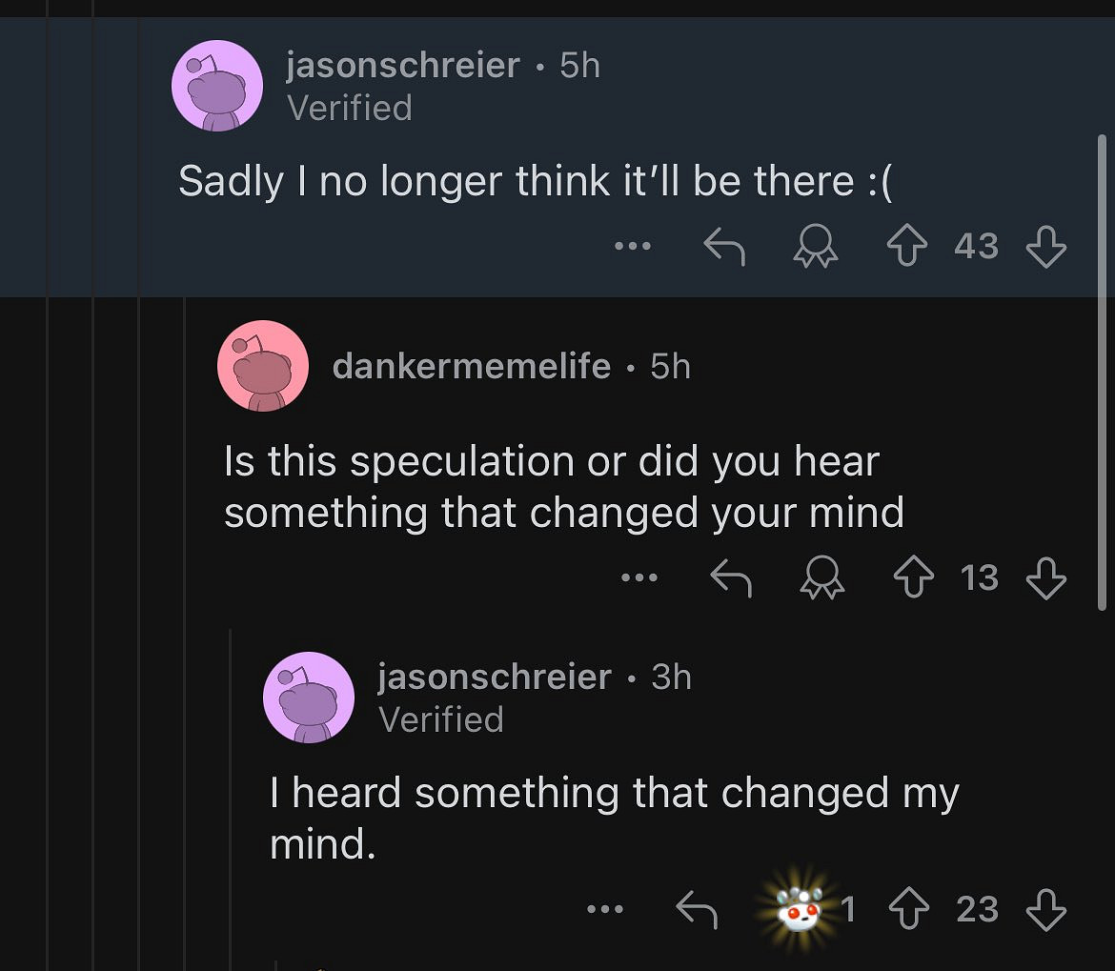This screenshot has height=971, width=1115.
Task: View the award on the 23-point reply
Action: tap(801, 910)
